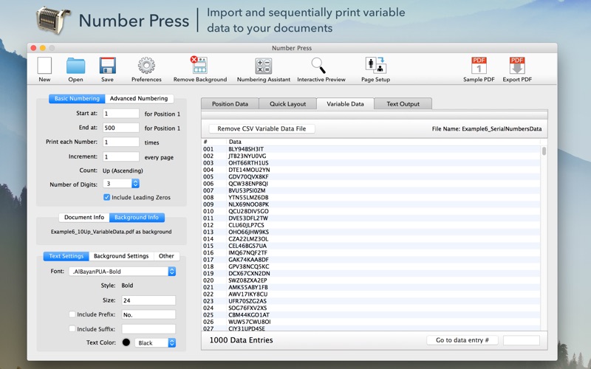Screen dimensions: 591x369
Task: Enable the Include Prefix checkbox
Action: click(72, 314)
